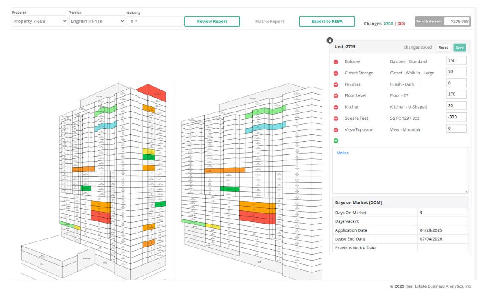
Task: Remove the Balcony amenity row
Action: click(336, 62)
